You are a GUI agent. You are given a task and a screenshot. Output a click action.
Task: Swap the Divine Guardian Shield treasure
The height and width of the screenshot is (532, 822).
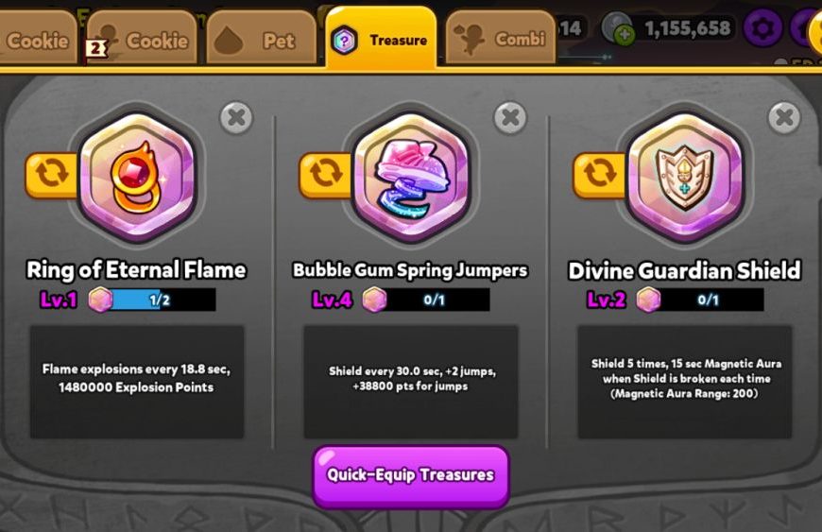[599, 175]
